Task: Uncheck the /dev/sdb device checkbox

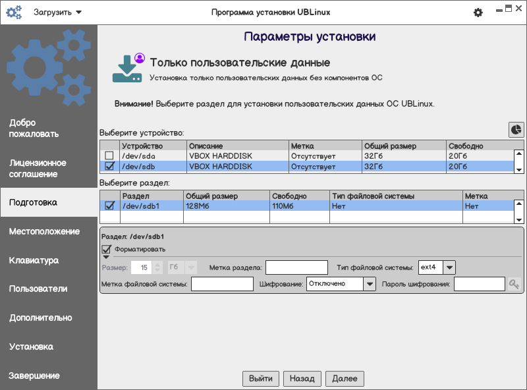Action: [110, 167]
